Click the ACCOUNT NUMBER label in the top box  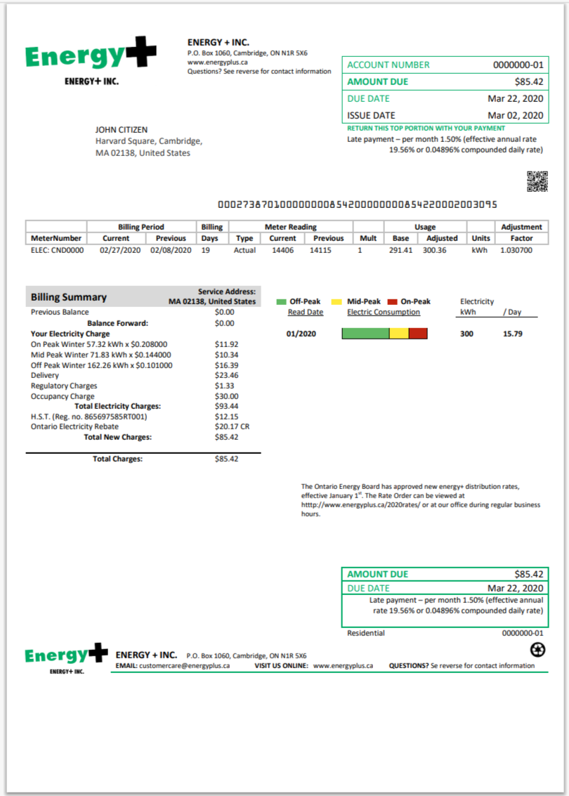coord(388,65)
